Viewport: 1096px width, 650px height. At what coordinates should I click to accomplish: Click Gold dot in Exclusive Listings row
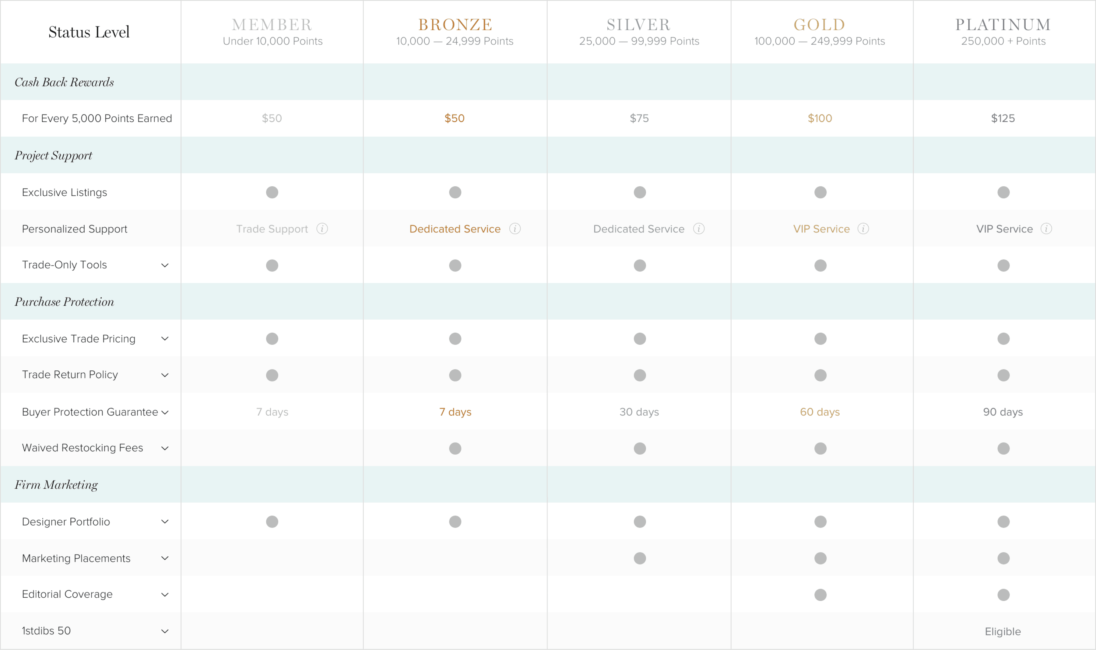pos(820,192)
